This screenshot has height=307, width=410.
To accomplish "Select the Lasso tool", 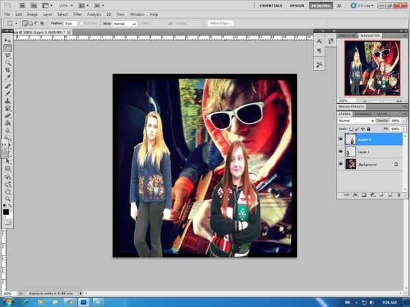I will click(x=8, y=55).
